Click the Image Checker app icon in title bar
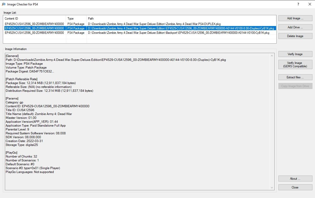The width and height of the screenshot is (315, 198). click(4, 4)
